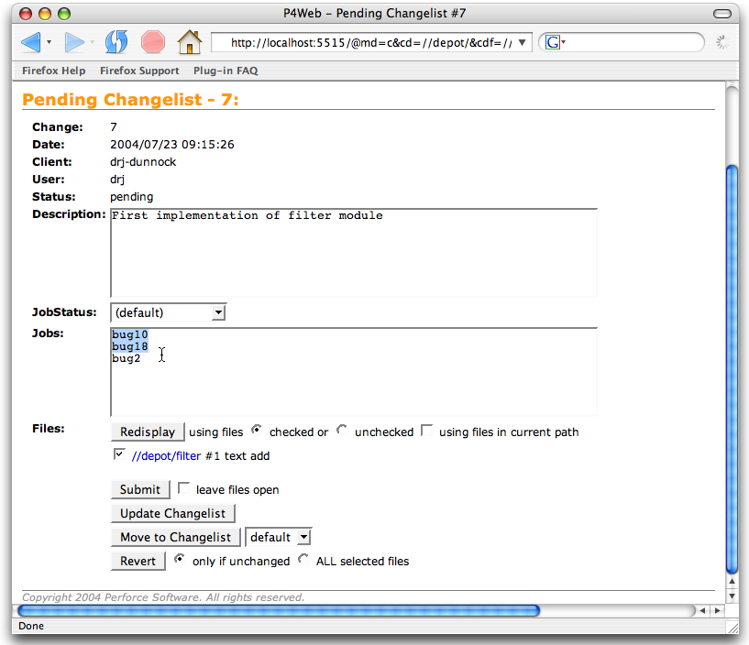Choose ALL selected files revert option
Screen dimensions: 749x645
[303, 559]
